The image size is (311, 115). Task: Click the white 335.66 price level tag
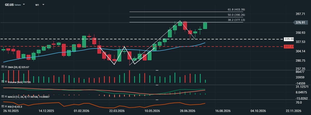(x=289, y=39)
